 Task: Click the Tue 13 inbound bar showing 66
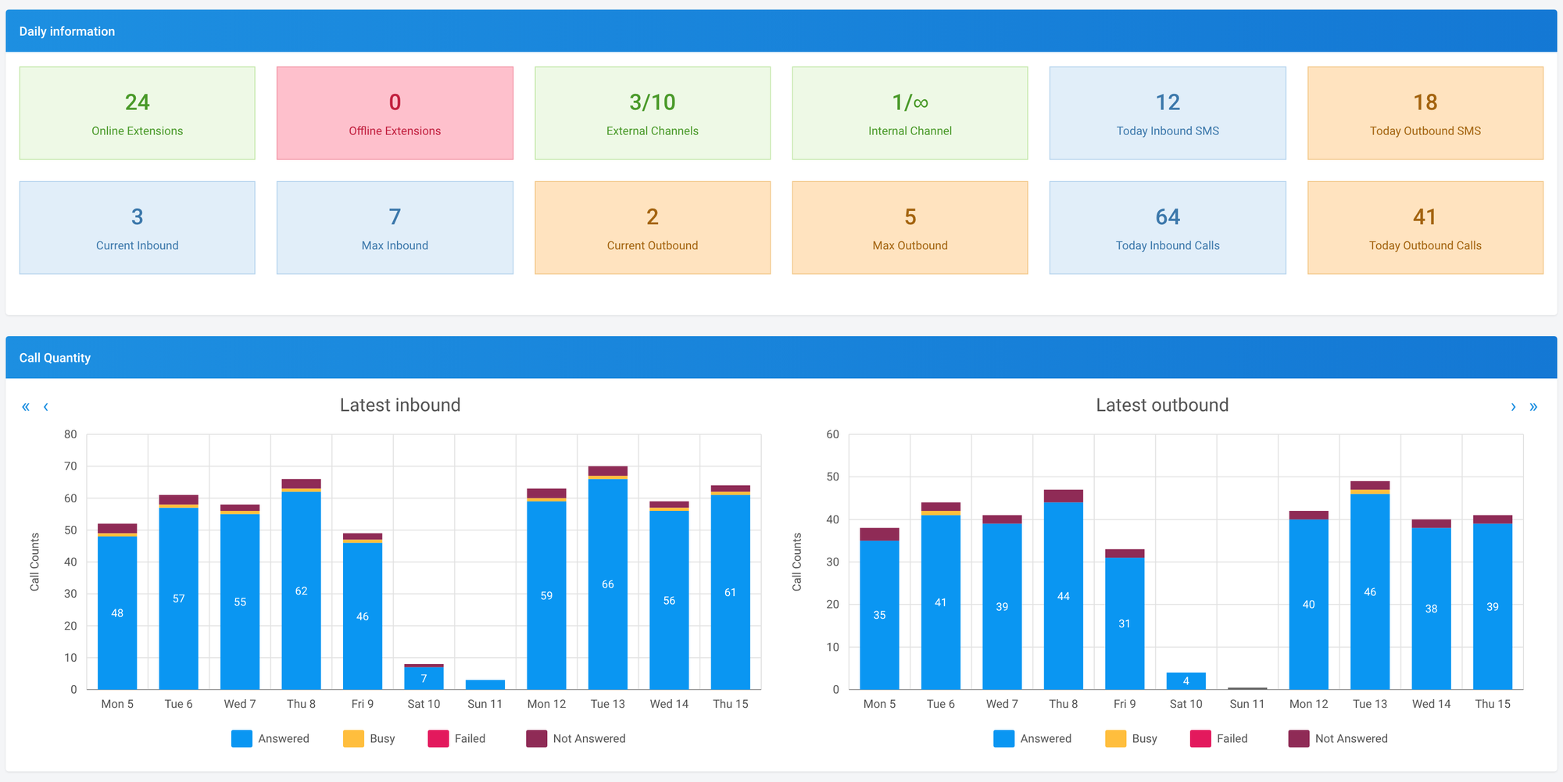[x=608, y=584]
